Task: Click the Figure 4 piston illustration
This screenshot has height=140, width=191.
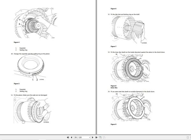Action: pos(36,23)
